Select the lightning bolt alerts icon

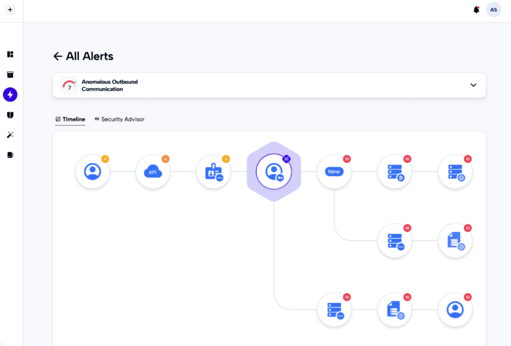click(10, 95)
